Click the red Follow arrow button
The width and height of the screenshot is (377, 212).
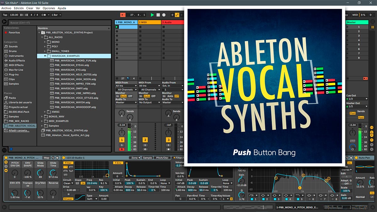click(x=123, y=15)
